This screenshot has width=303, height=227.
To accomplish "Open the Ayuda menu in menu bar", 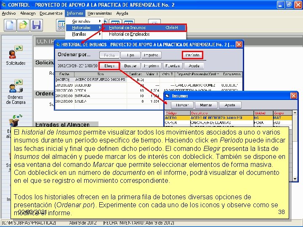I will point(122,13).
